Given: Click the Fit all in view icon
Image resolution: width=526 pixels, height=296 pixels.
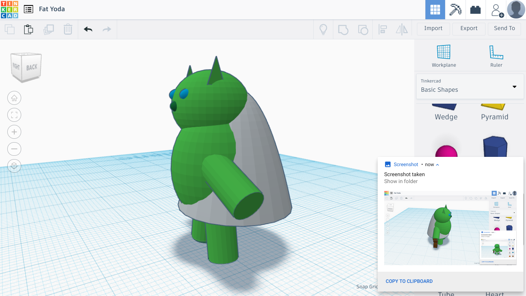Looking at the screenshot, I should (14, 115).
